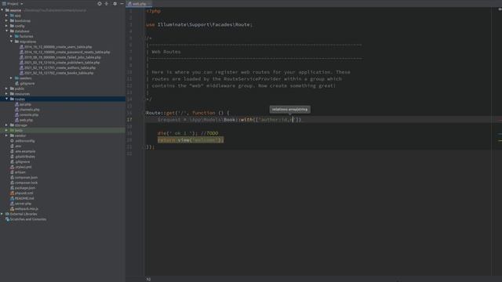502x282 pixels.
Task: Select Scratches and Consoles
Action: tap(28, 219)
